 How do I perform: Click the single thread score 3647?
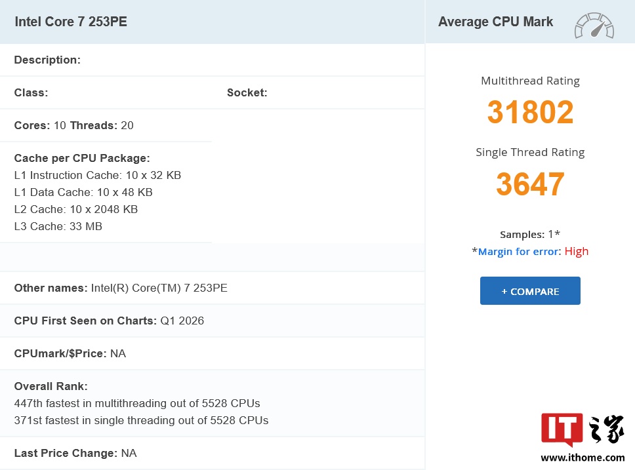click(x=530, y=184)
